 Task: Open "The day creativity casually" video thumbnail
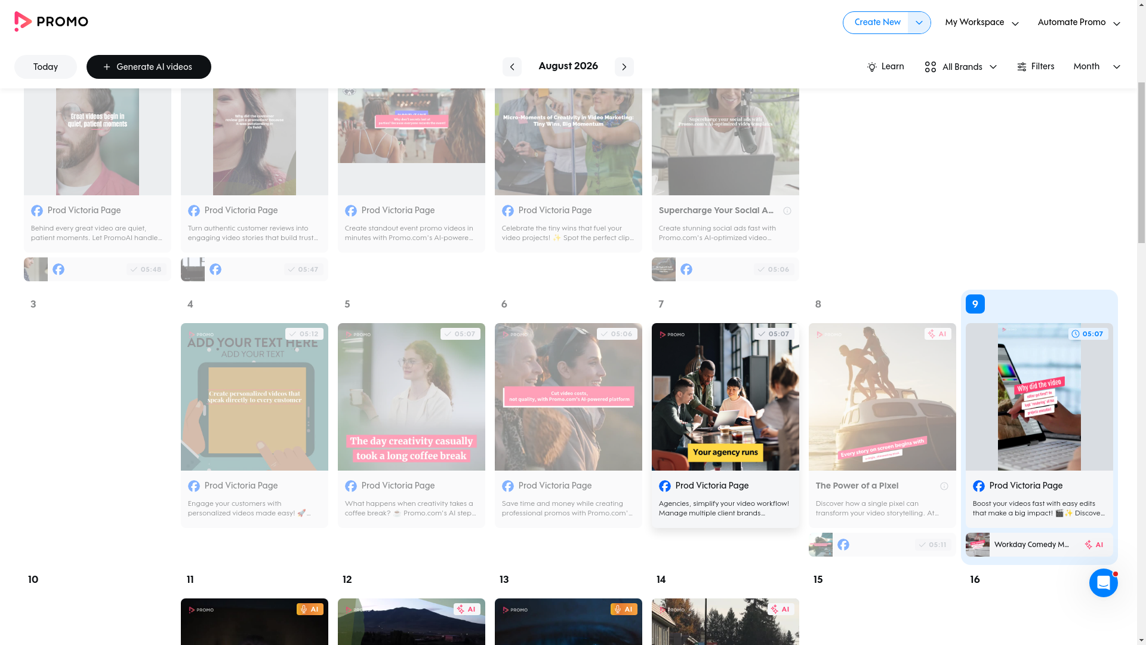(411, 397)
